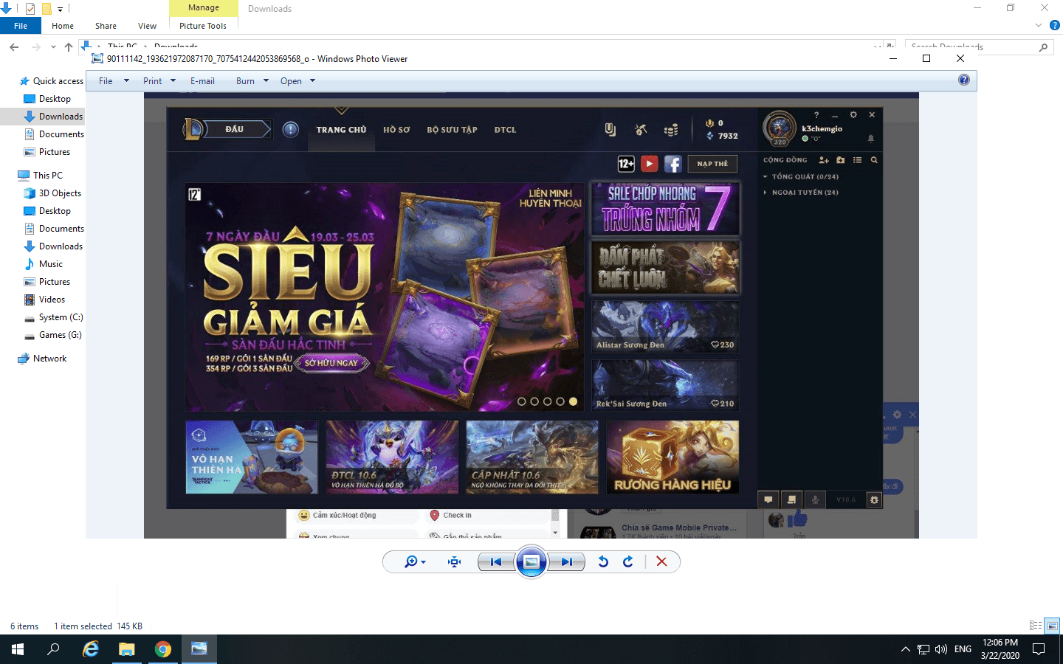Go up one folder level
This screenshot has width=1063, height=664.
point(69,47)
